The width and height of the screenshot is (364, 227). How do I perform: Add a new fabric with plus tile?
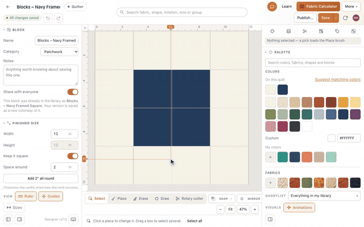(x=271, y=183)
